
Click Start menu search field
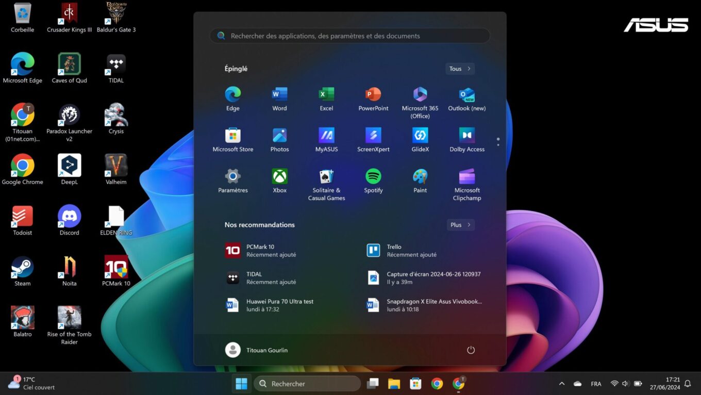[x=350, y=36]
